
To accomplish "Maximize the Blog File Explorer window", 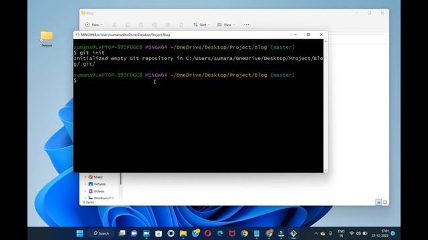I will coord(369,13).
